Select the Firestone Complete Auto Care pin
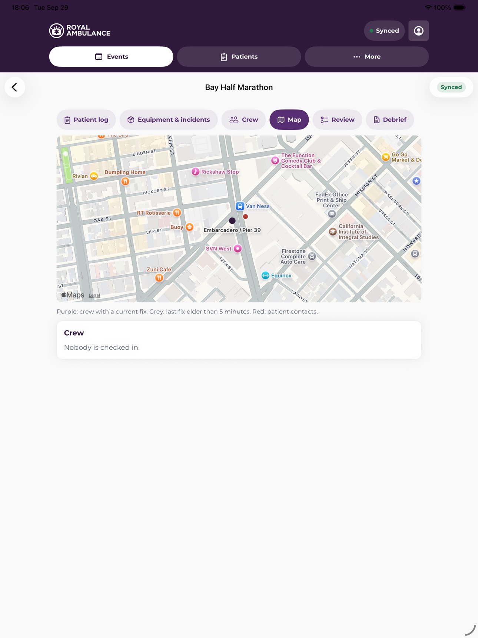 312,256
